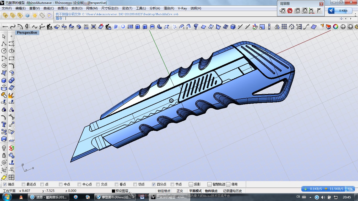Open the Windows Start button
358x201 pixels.
pyautogui.click(x=7, y=197)
